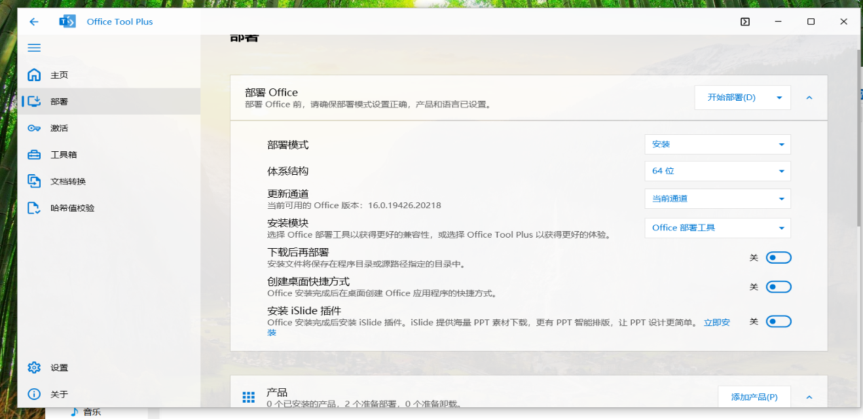Click the back arrow in title bar

(34, 22)
